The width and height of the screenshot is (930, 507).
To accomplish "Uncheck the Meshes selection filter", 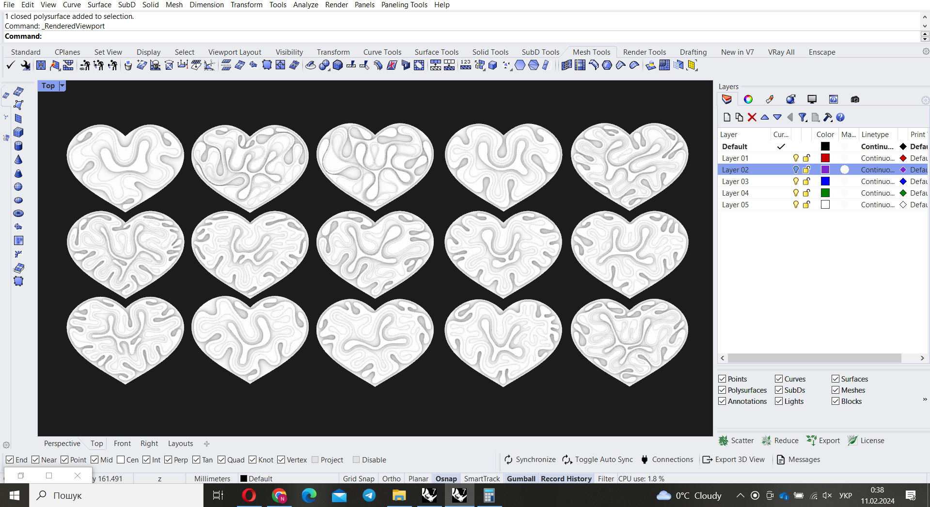I will coord(835,390).
